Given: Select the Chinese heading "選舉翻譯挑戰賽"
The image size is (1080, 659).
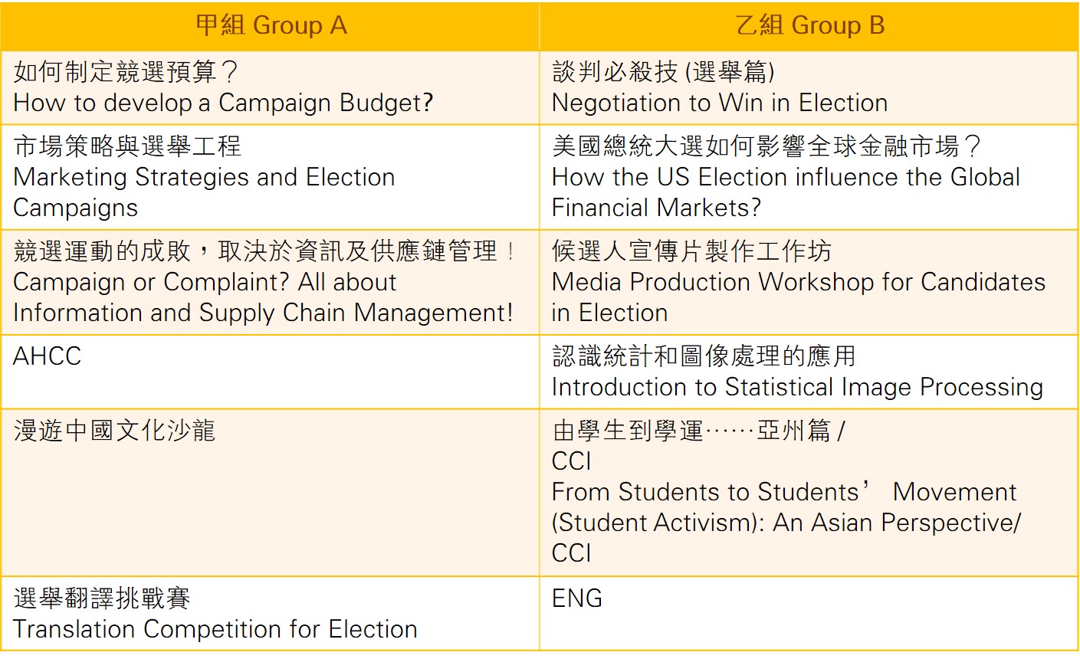Looking at the screenshot, I should point(102,598).
